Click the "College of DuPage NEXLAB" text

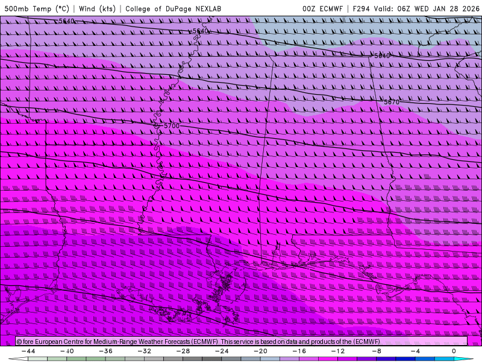pyautogui.click(x=173, y=8)
